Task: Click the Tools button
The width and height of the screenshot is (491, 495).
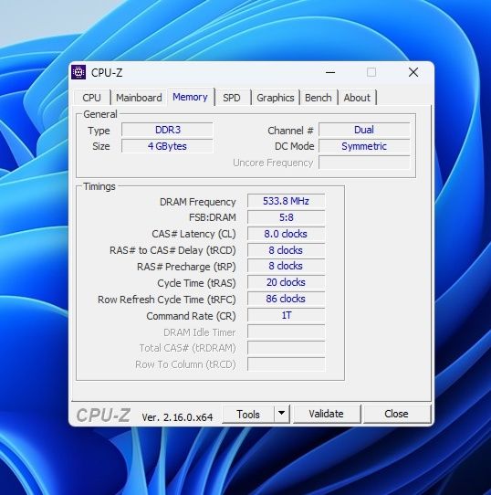Action: [x=248, y=415]
